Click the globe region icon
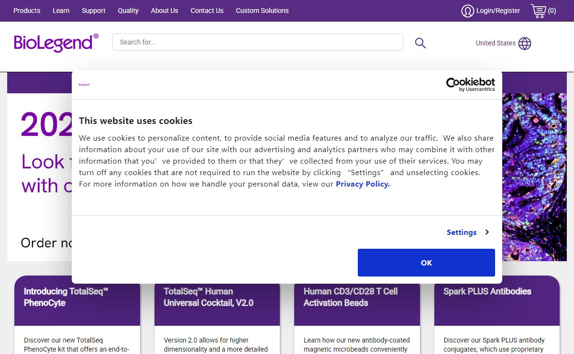The image size is (574, 354). (x=525, y=44)
